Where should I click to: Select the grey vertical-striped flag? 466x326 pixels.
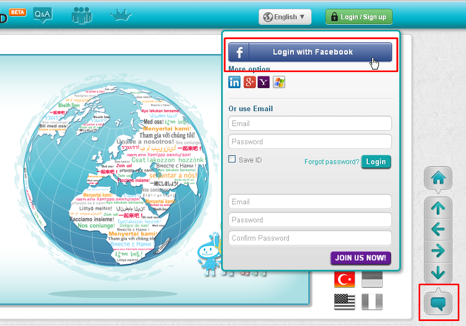pyautogui.click(x=372, y=302)
